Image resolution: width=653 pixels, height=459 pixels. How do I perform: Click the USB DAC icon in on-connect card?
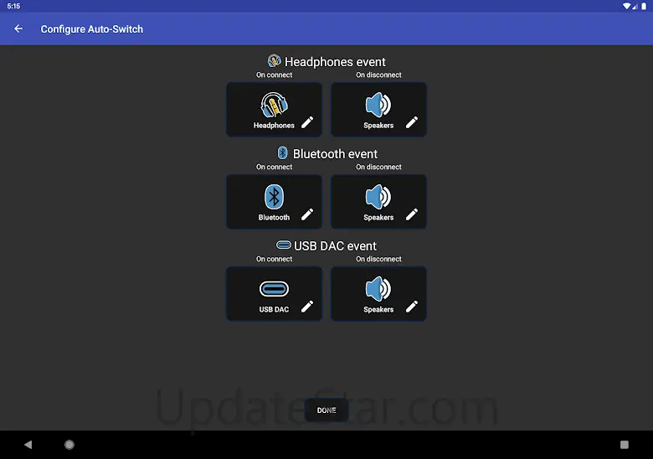(x=274, y=289)
